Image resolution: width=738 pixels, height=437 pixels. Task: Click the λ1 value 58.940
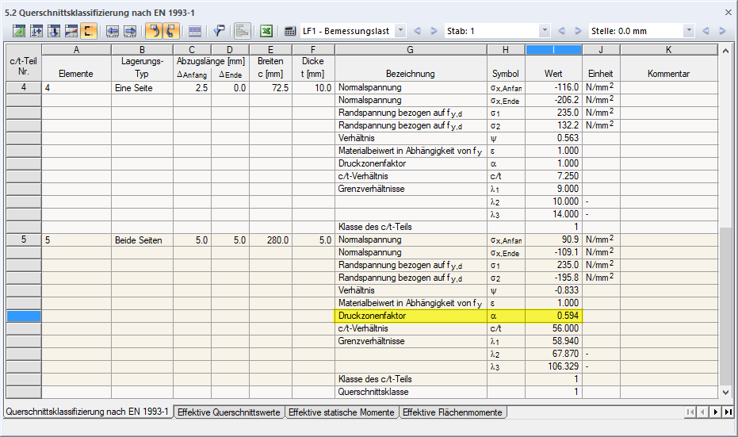(553, 340)
